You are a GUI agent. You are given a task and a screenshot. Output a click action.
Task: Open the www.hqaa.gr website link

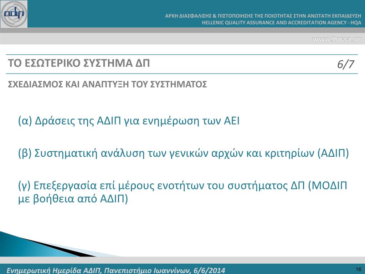[x=336, y=39]
